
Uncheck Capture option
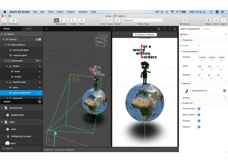tap(199, 127)
